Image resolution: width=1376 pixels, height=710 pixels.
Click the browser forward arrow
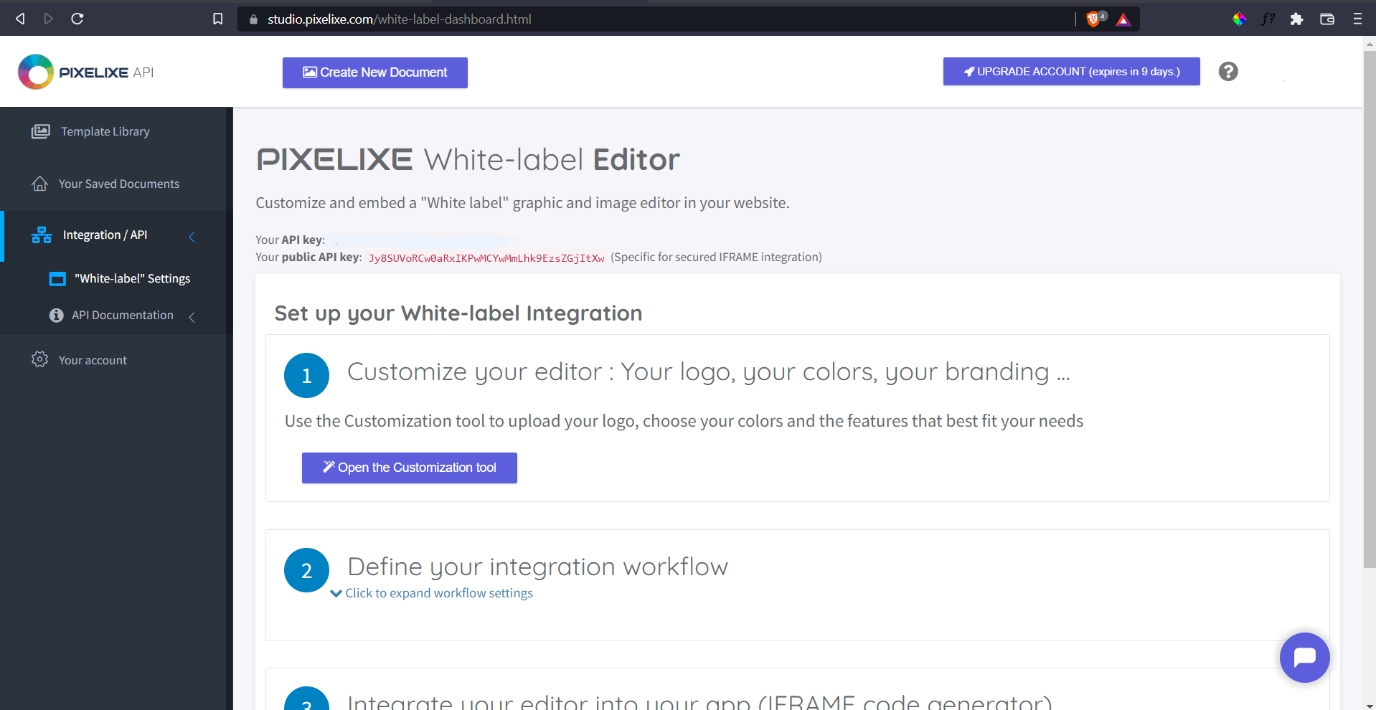48,19
